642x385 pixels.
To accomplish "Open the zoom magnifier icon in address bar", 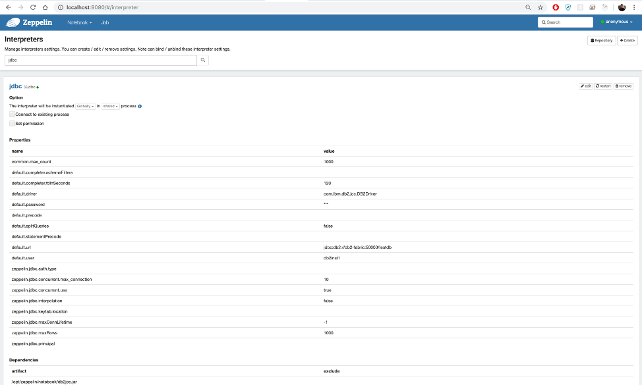I will click(528, 7).
